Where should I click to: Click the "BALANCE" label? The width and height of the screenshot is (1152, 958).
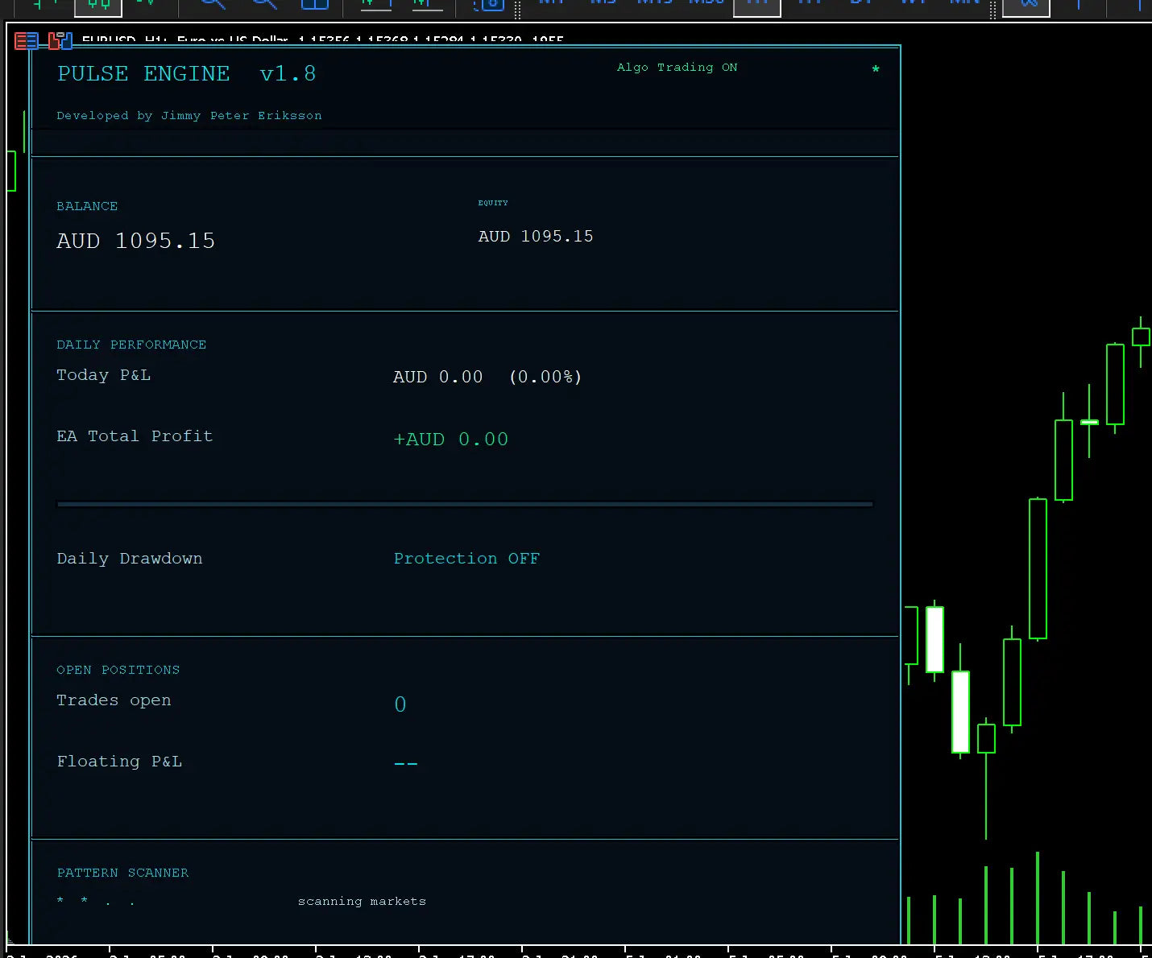tap(87, 206)
